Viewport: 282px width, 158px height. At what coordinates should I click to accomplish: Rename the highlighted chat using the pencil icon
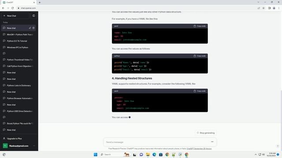click(x=30, y=28)
